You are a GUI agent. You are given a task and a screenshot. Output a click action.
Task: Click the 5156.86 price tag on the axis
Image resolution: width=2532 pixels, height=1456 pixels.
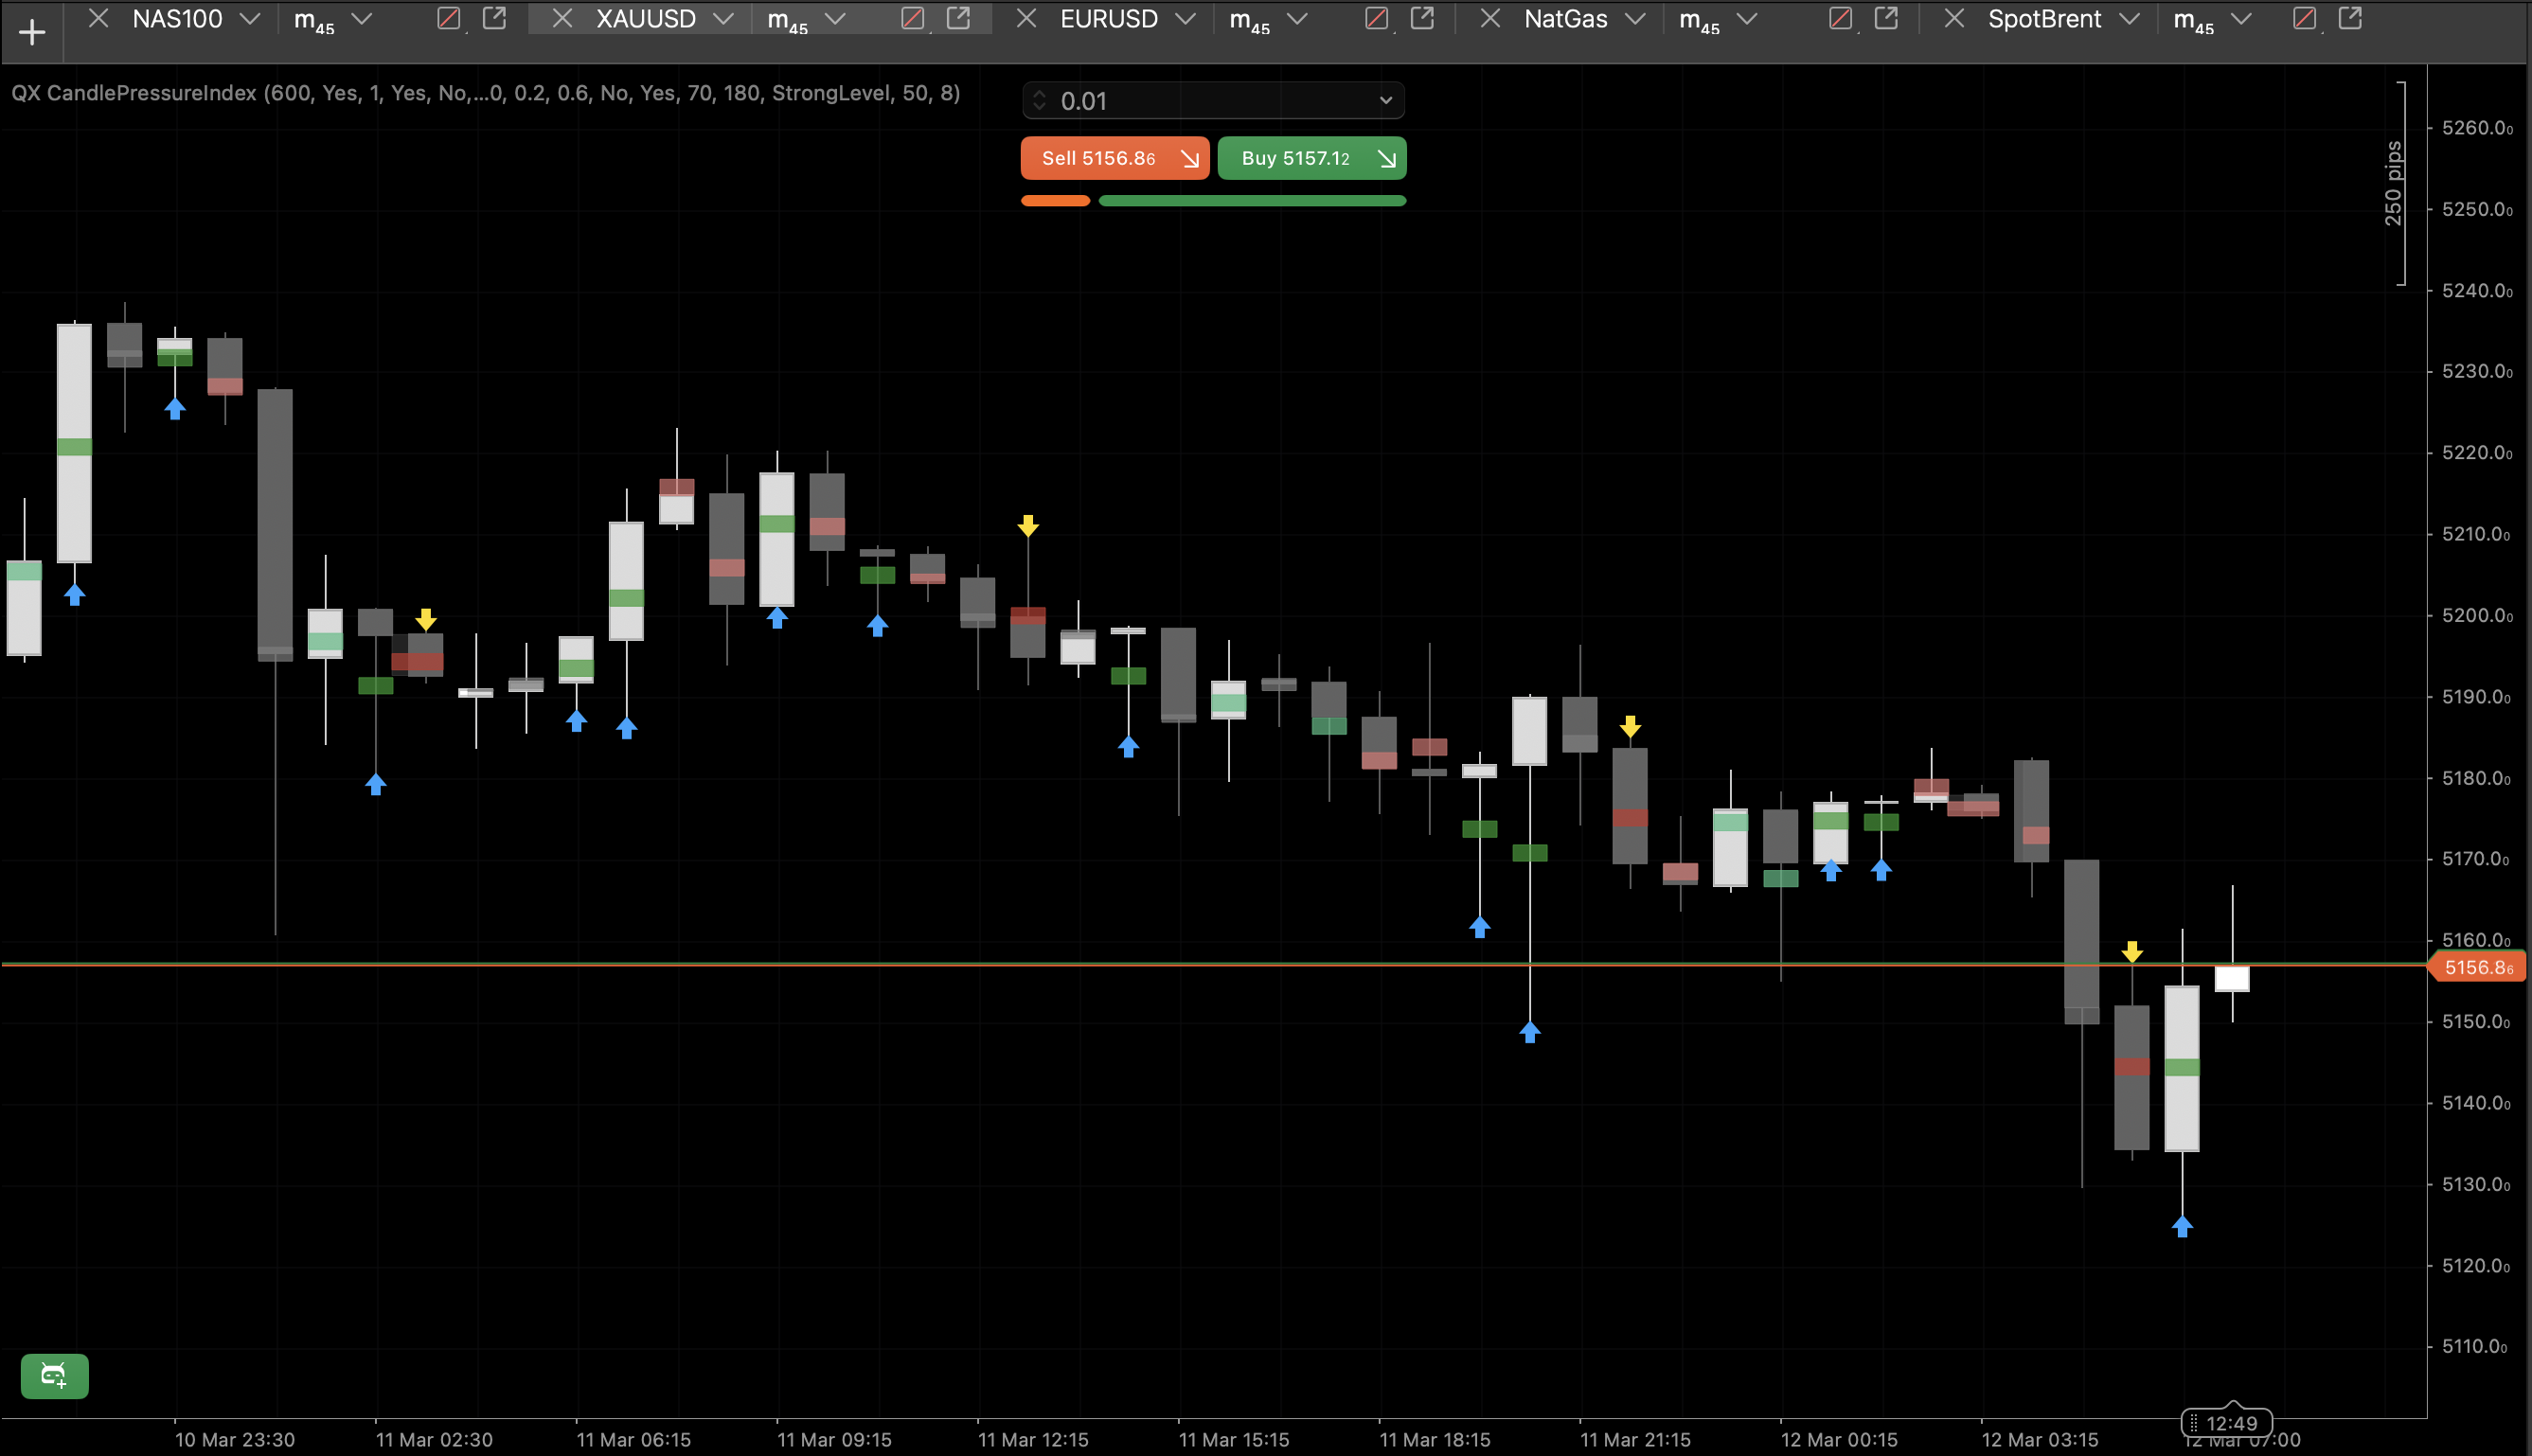pos(2475,966)
